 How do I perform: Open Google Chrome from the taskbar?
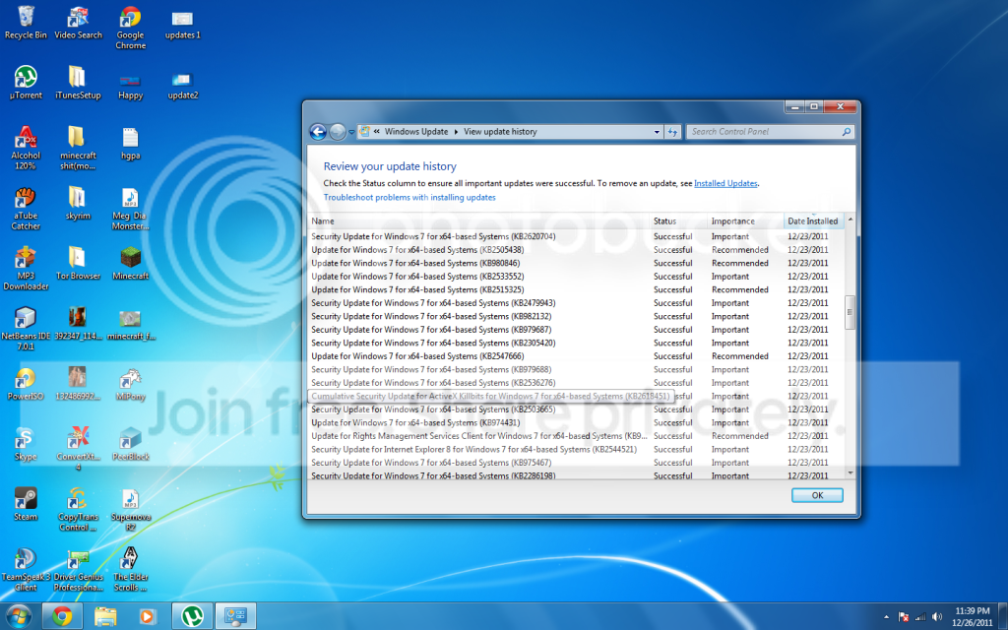coord(62,616)
